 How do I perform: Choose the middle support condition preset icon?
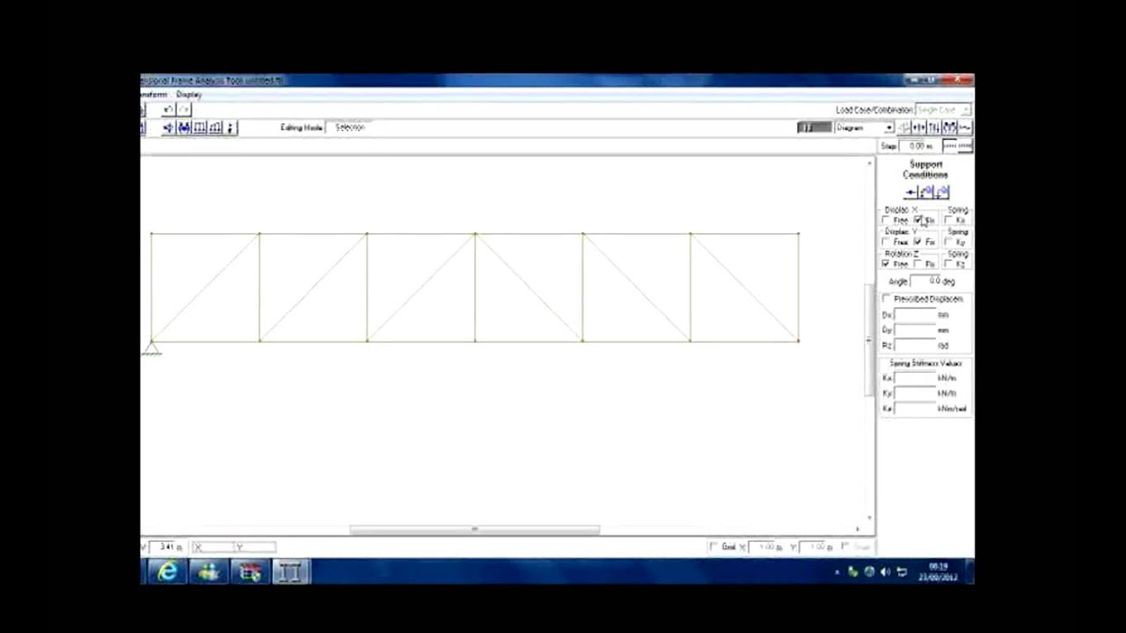926,193
